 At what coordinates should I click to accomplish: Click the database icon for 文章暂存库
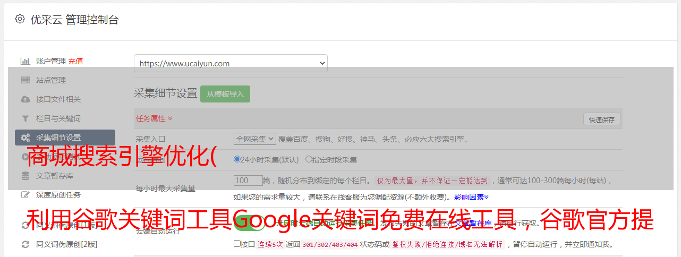pos(25,176)
